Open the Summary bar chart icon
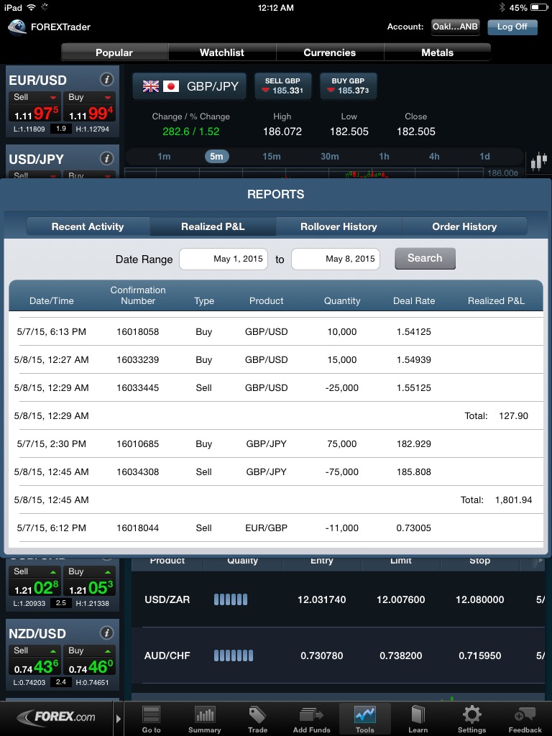 (x=205, y=717)
